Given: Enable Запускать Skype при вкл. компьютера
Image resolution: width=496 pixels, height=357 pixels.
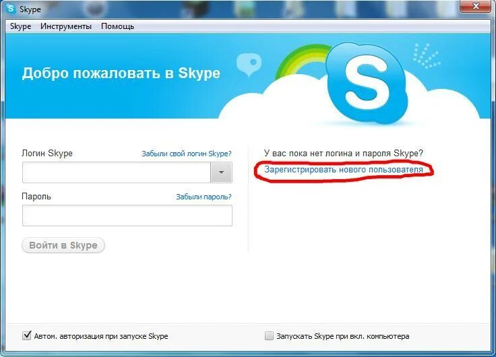Looking at the screenshot, I should (x=269, y=336).
